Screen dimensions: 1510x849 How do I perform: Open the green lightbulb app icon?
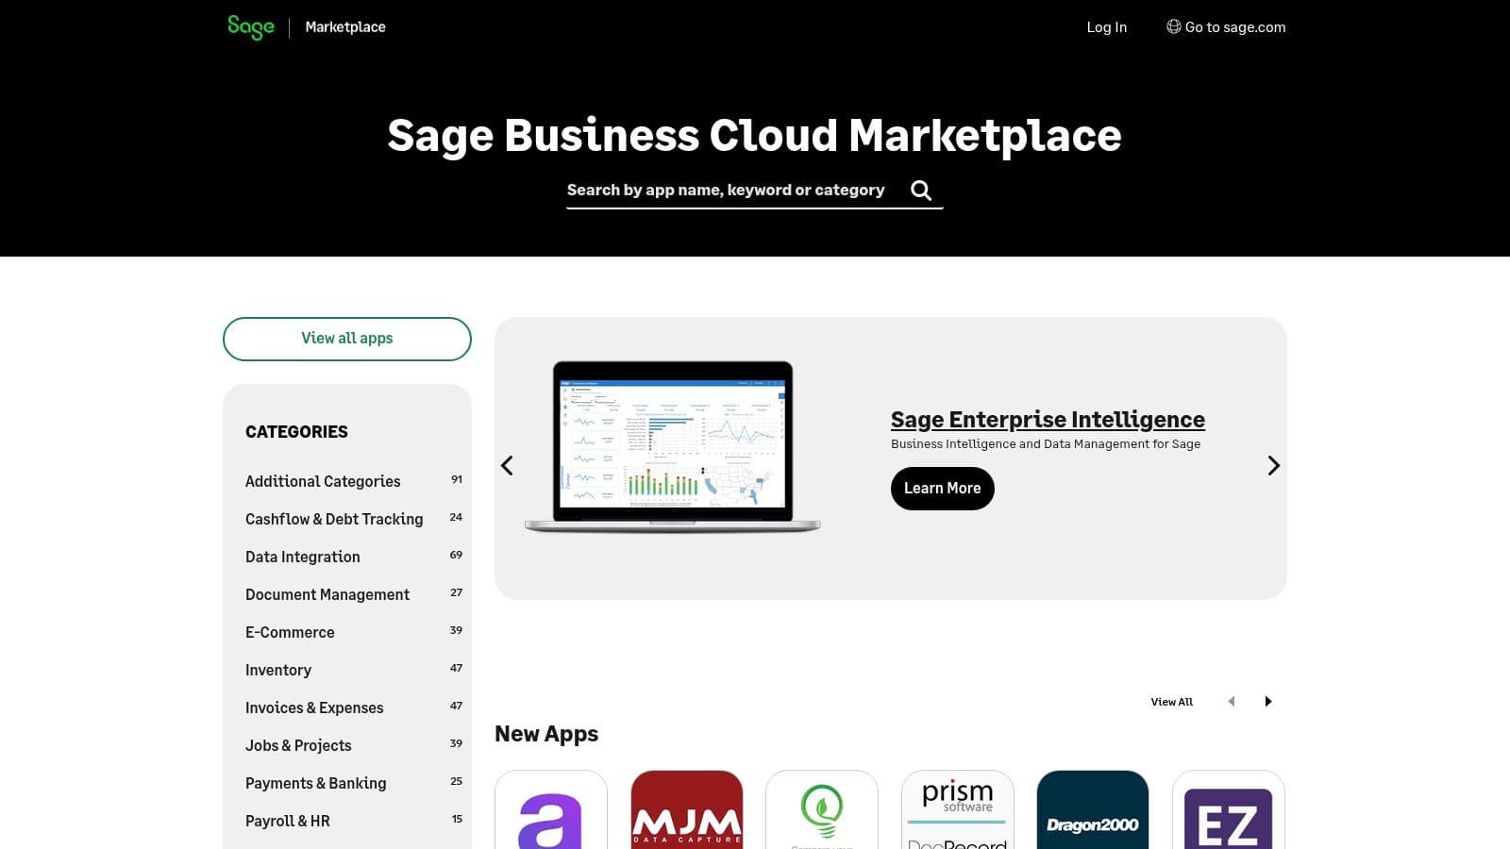(x=822, y=810)
